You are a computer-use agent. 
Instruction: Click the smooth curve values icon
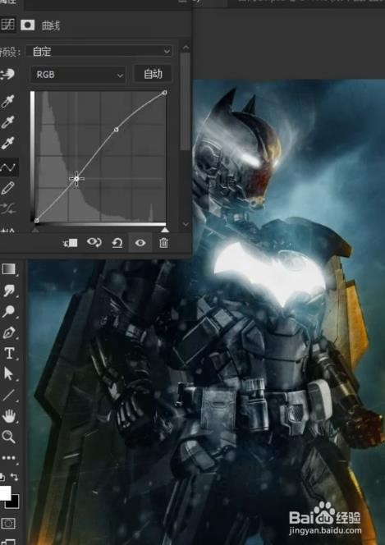pos(8,208)
